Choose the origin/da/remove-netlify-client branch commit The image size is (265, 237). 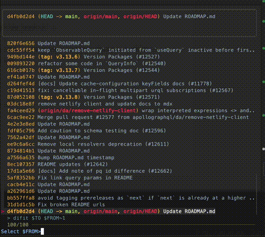pos(131,111)
